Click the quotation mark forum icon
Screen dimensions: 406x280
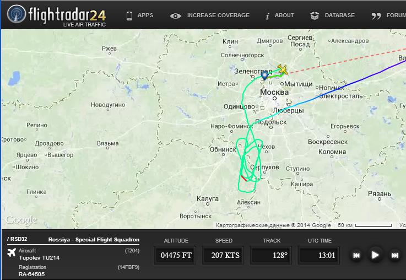[x=376, y=16]
